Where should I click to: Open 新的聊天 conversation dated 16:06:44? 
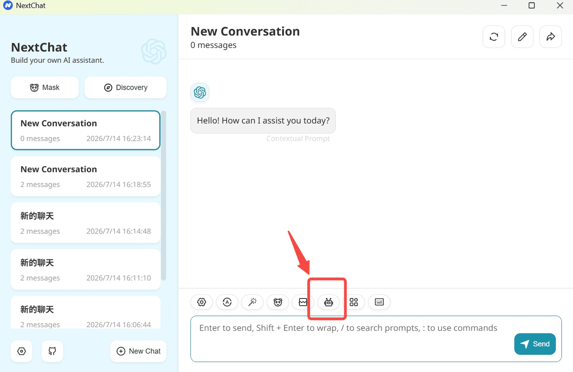click(x=86, y=312)
